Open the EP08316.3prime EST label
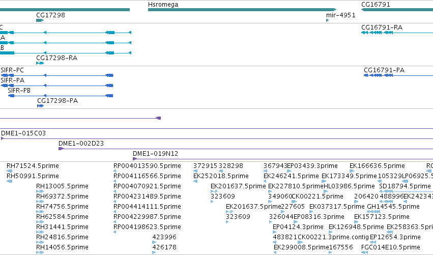Image resolution: width=433 pixels, height=255 pixels. pyautogui.click(x=319, y=217)
